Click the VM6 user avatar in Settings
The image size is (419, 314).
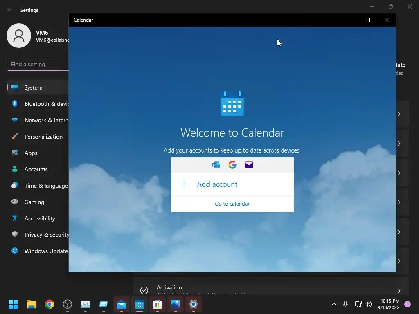[19, 36]
